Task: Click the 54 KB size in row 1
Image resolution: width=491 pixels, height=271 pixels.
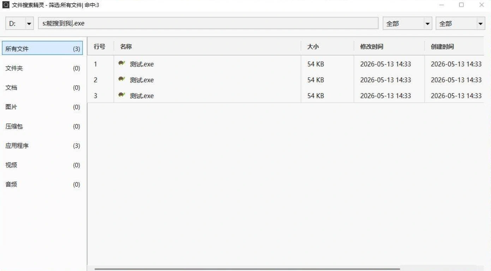Action: click(316, 64)
